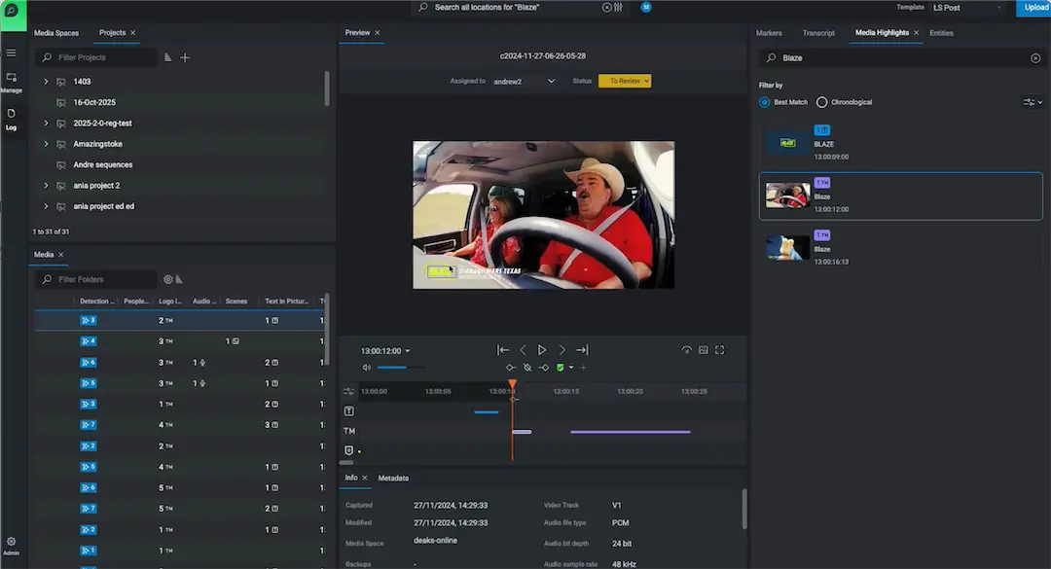Viewport: 1051px width, 569px height.
Task: Jump to clip start with go-to-start icon
Action: tap(503, 350)
